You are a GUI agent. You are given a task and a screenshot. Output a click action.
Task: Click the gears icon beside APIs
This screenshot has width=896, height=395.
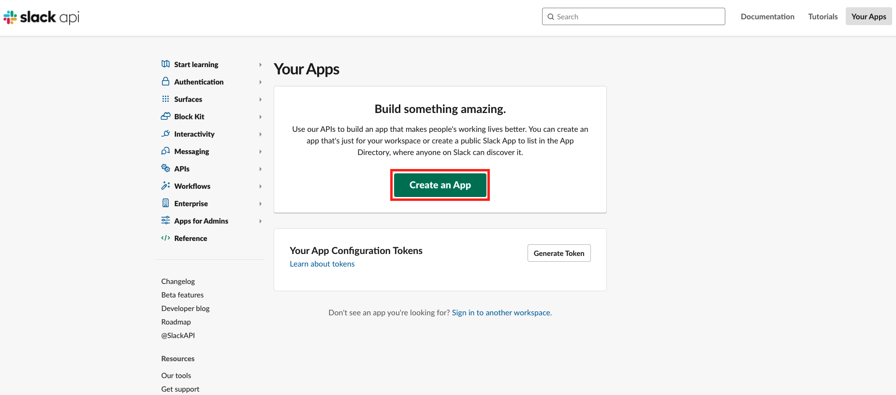pos(165,168)
